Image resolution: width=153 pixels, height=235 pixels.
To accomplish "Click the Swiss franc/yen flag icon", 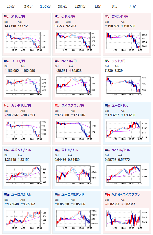I will [57, 106].
